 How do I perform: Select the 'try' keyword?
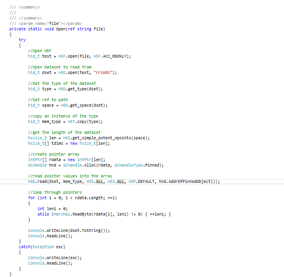(22, 40)
